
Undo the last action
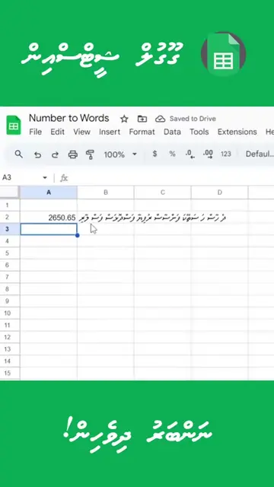[x=37, y=154]
